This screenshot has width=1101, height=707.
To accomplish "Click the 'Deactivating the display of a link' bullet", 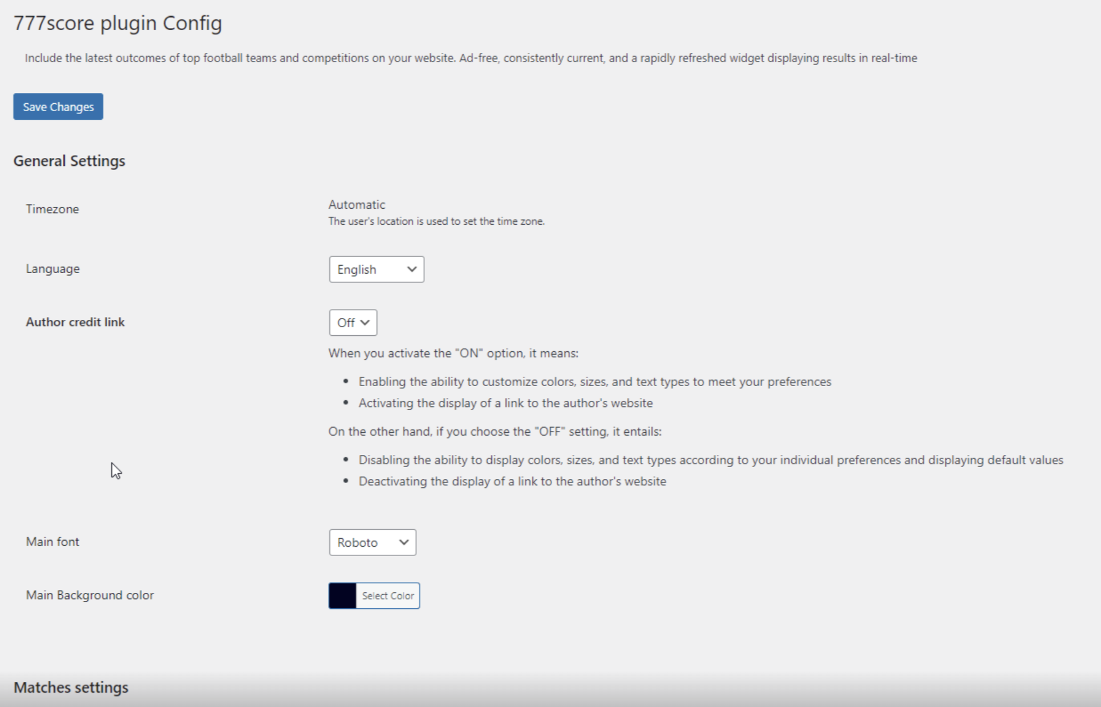I will [x=512, y=481].
